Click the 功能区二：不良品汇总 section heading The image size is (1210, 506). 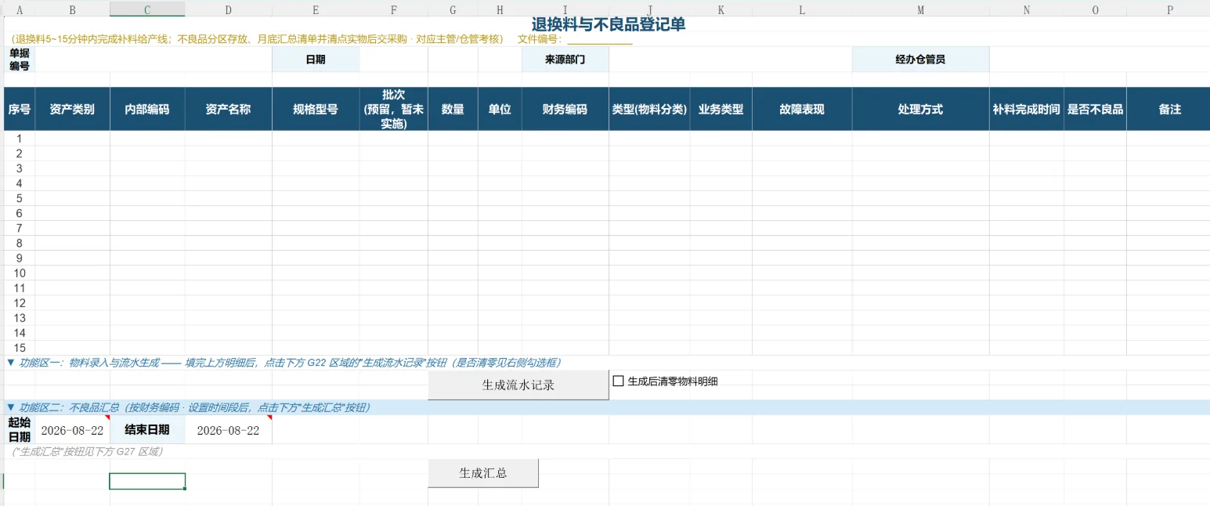coord(188,407)
